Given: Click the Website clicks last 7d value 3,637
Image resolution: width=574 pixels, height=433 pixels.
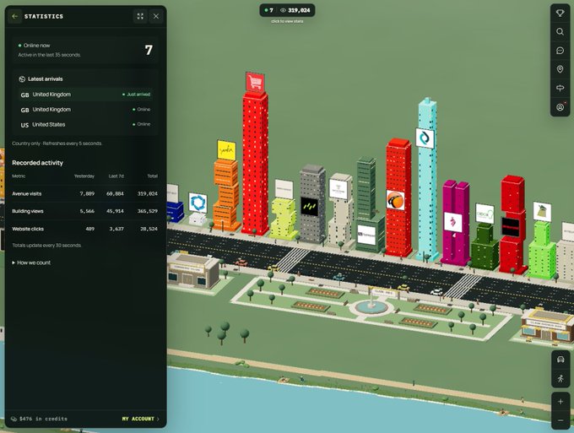Looking at the screenshot, I should coord(116,229).
